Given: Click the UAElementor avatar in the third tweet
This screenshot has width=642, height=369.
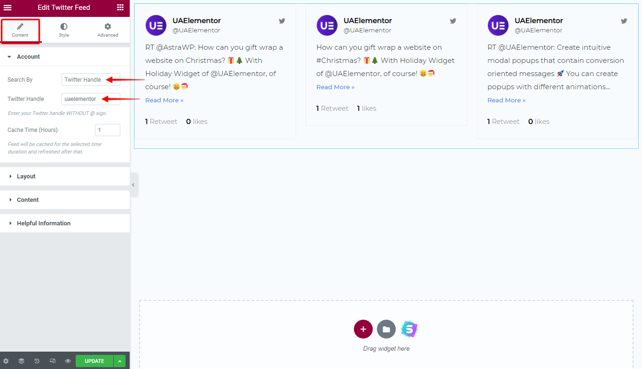Looking at the screenshot, I should [x=498, y=25].
